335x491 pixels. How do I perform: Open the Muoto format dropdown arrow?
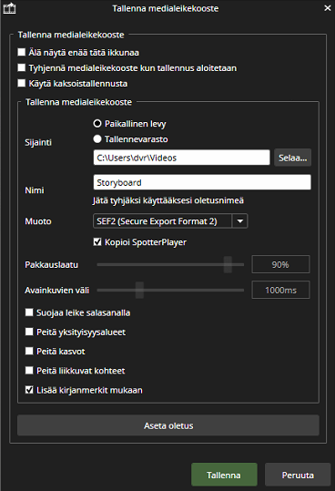(240, 221)
